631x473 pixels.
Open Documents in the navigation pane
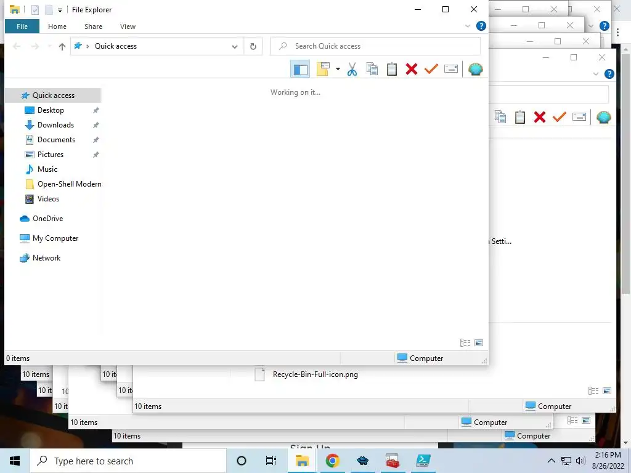pos(56,140)
